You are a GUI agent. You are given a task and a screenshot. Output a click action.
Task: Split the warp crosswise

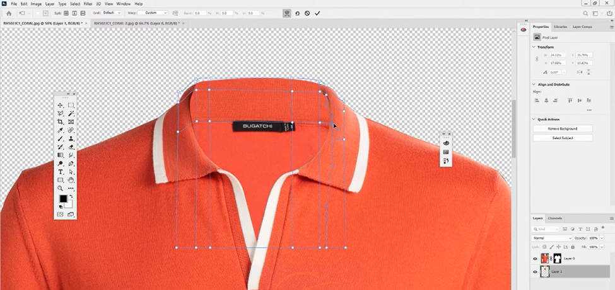(66, 13)
